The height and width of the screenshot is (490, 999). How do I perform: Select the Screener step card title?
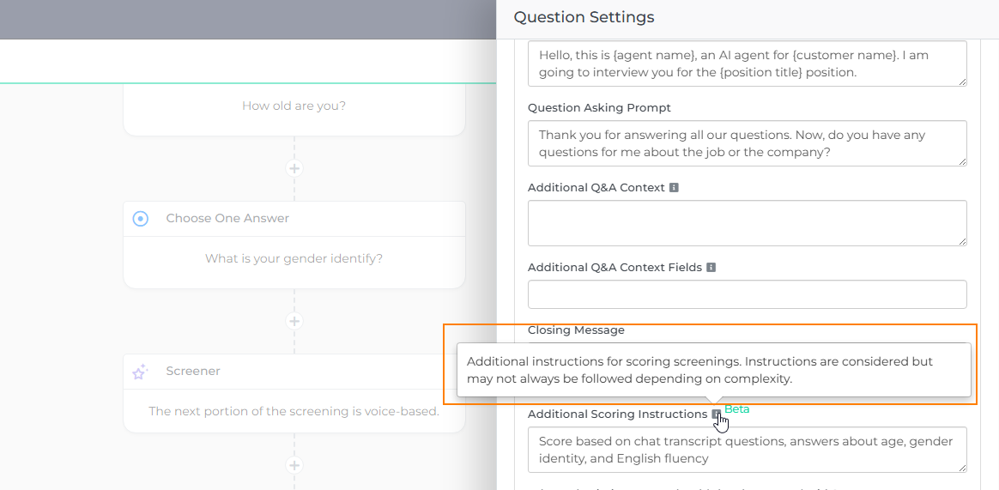[193, 372]
